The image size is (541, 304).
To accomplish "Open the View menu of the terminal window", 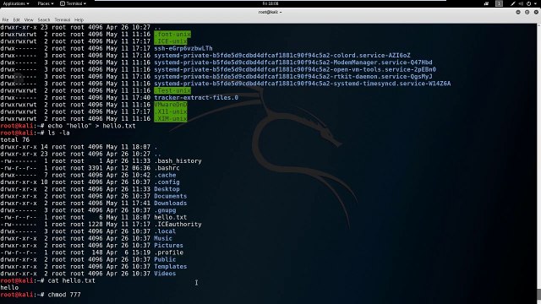I will pos(29,20).
